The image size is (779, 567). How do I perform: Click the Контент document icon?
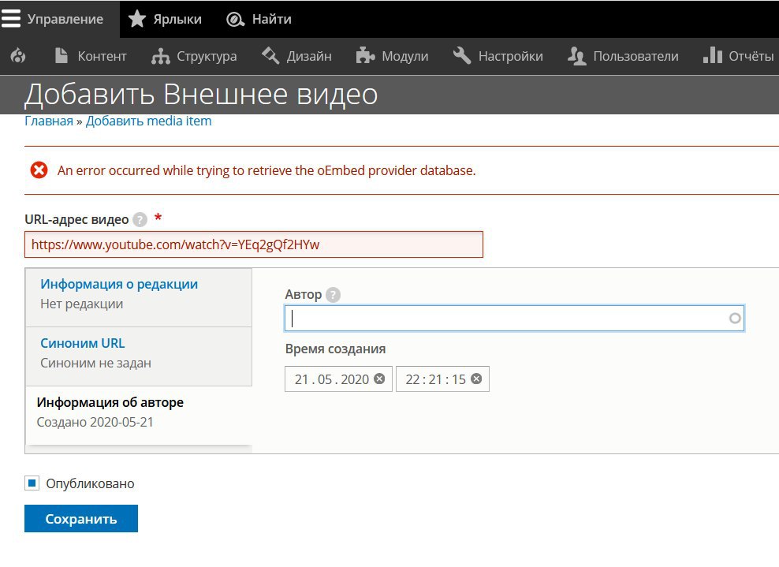click(x=61, y=56)
